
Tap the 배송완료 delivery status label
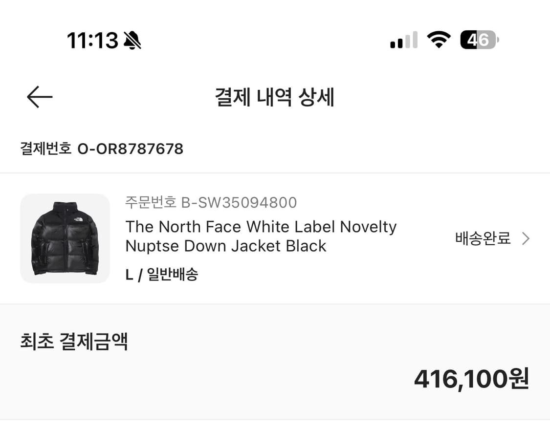coord(481,238)
